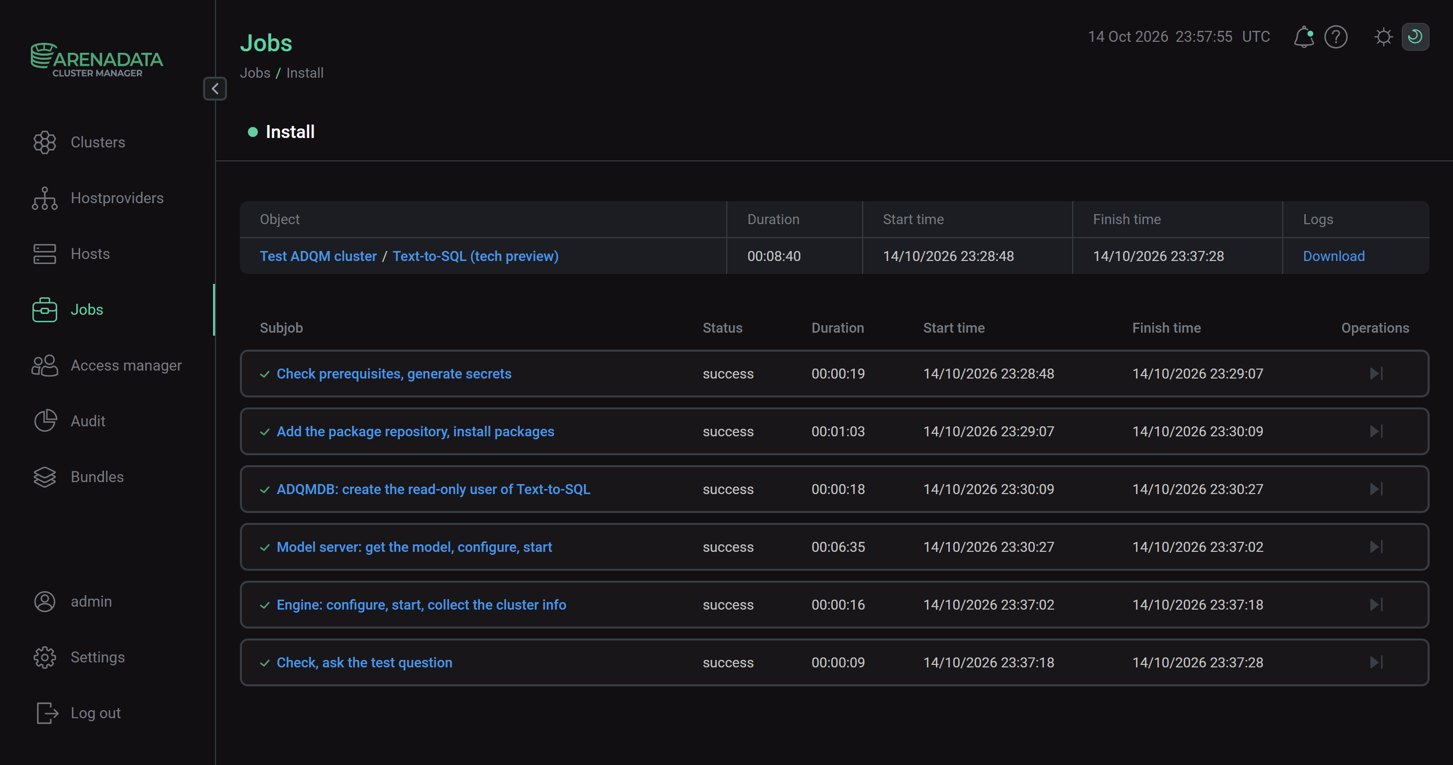Click the Audit pie chart icon
This screenshot has height=765, width=1453.
point(45,421)
